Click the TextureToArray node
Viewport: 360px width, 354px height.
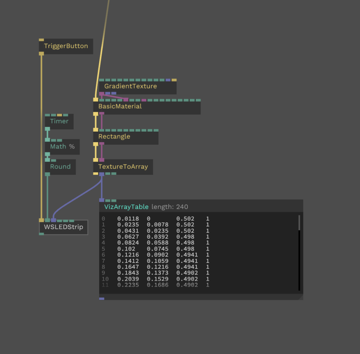pos(123,167)
